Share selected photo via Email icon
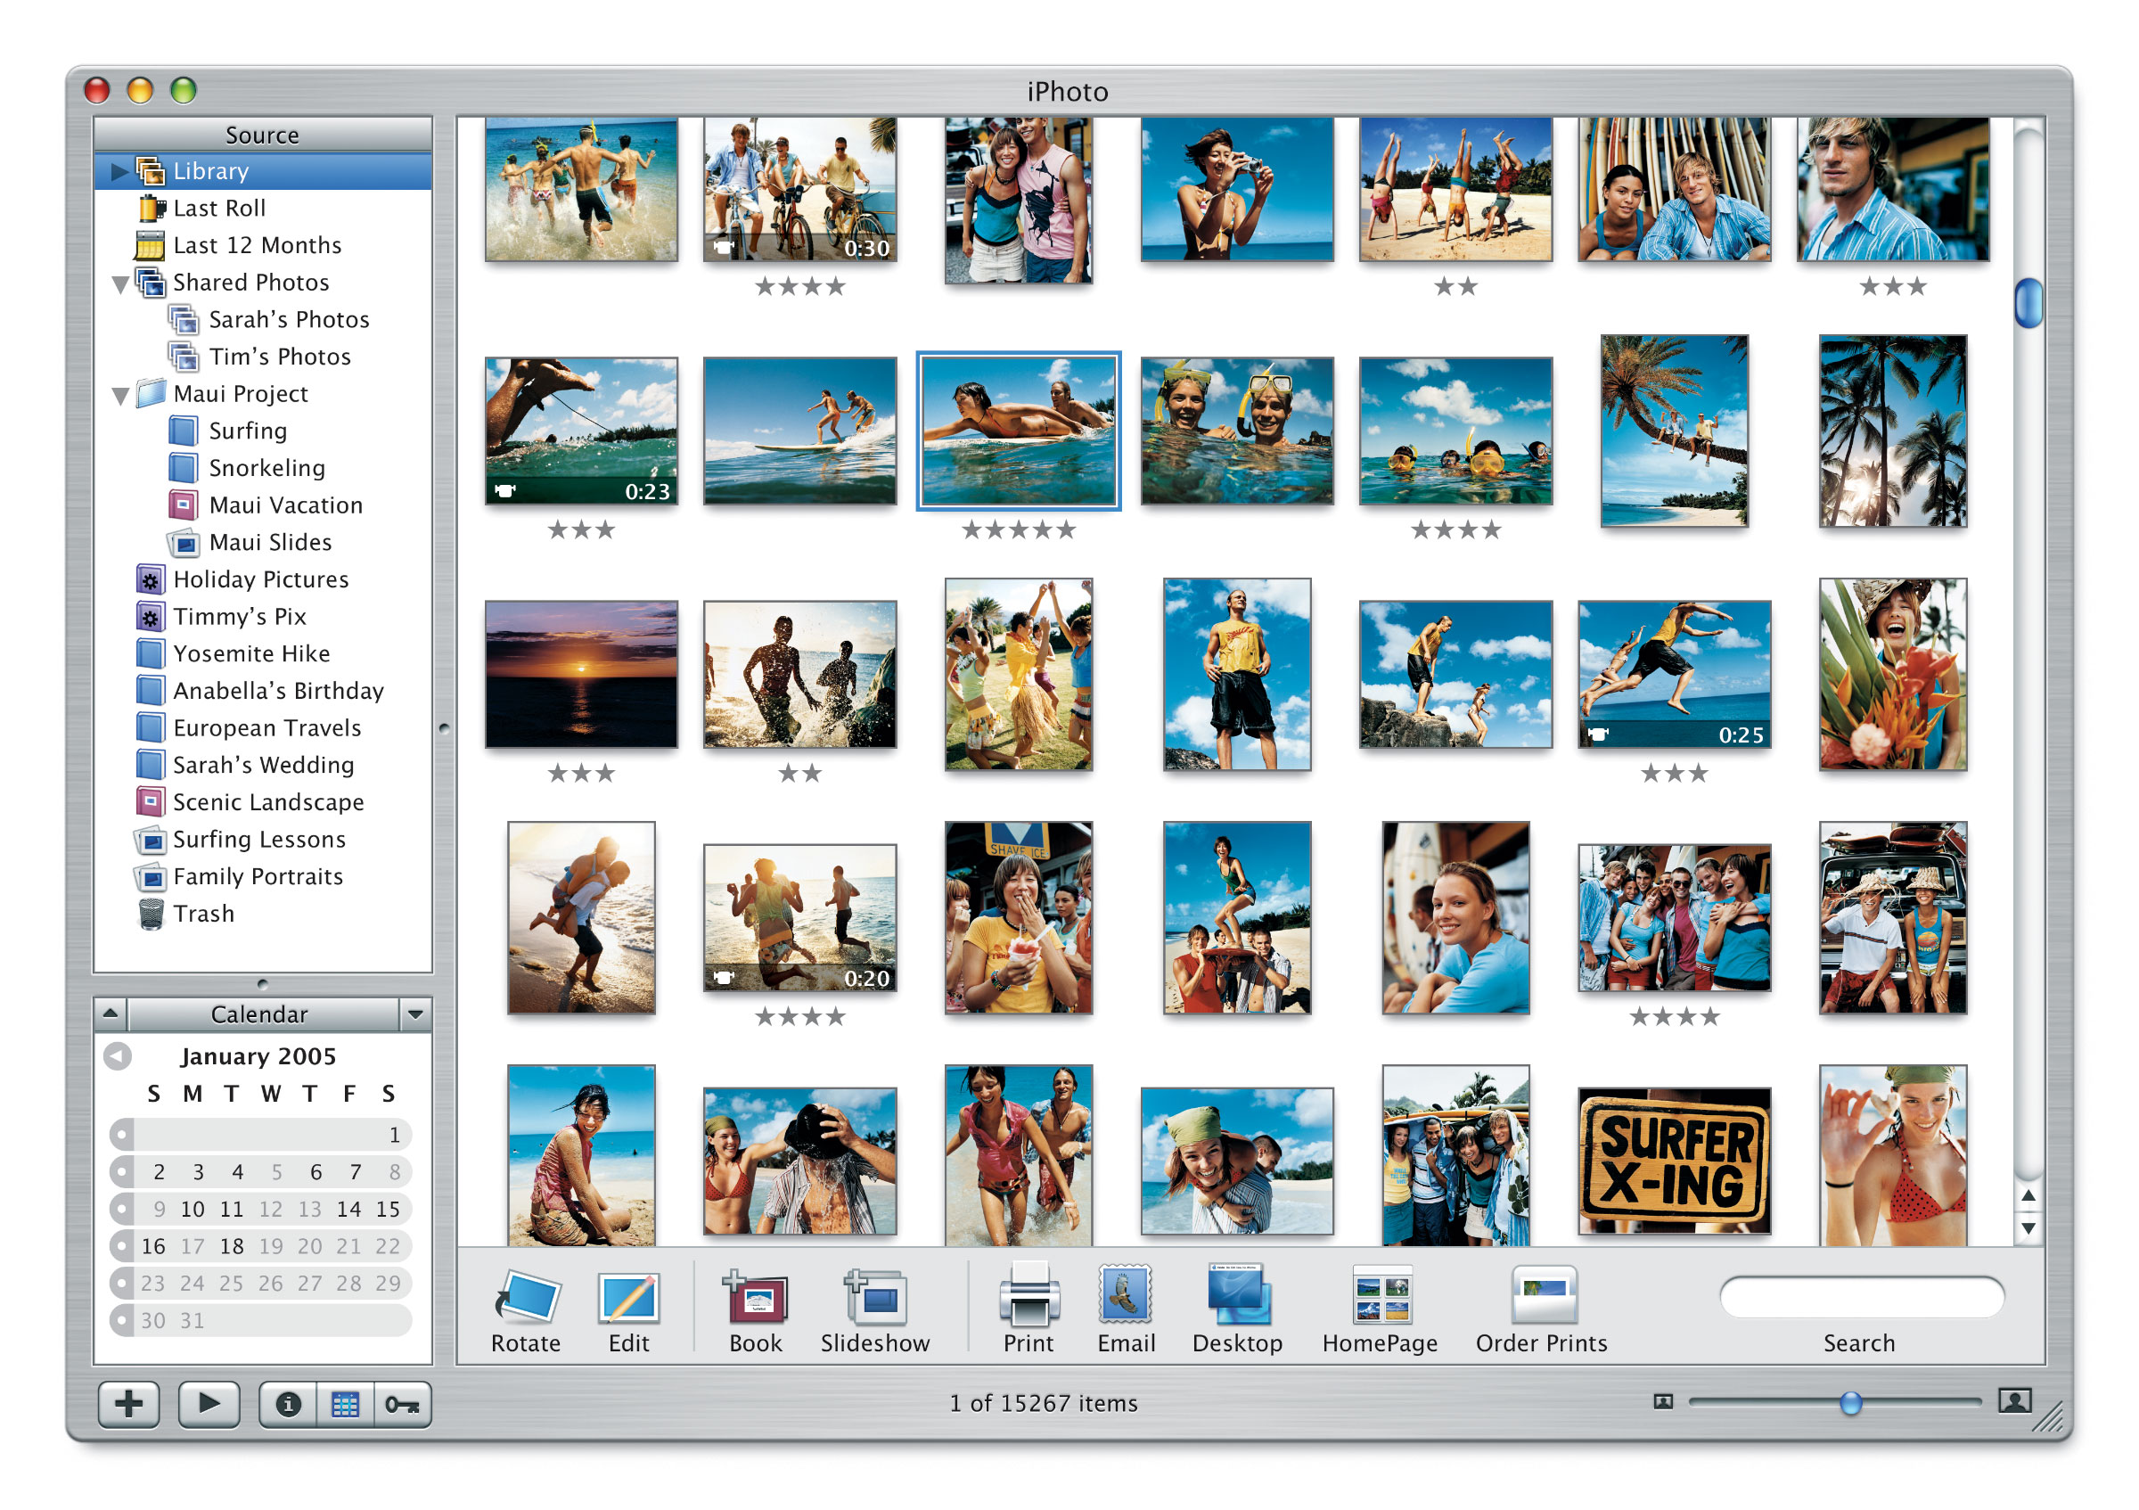This screenshot has height=1510, width=2139. click(x=1126, y=1295)
